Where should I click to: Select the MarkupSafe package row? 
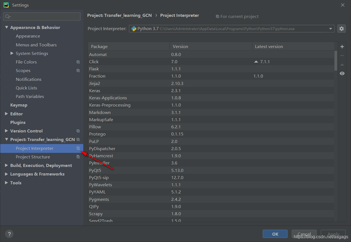211,119
